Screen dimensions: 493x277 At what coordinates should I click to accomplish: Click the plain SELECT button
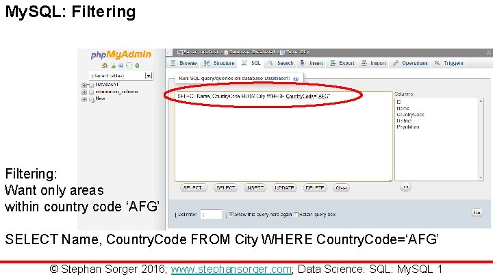(x=225, y=188)
